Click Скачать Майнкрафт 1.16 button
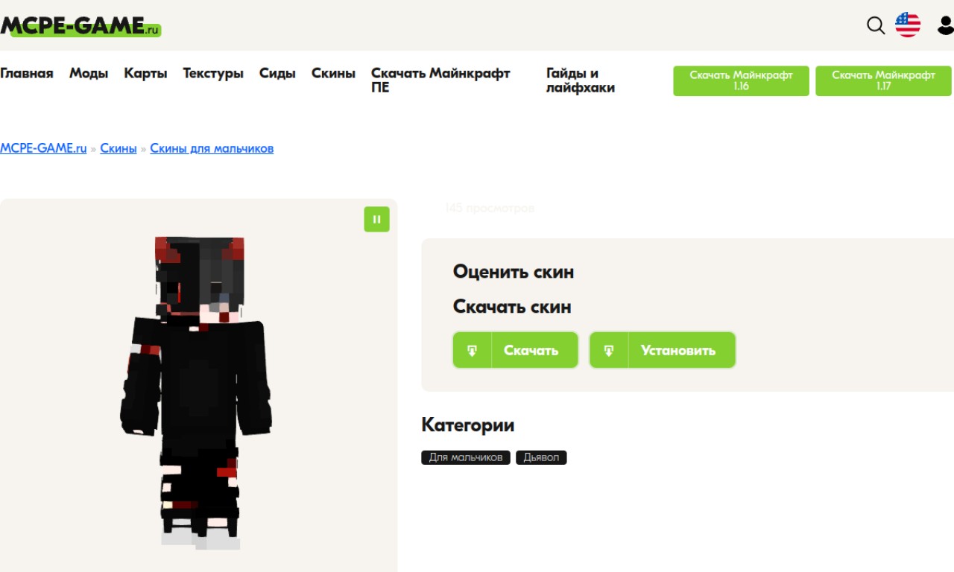 coord(741,80)
